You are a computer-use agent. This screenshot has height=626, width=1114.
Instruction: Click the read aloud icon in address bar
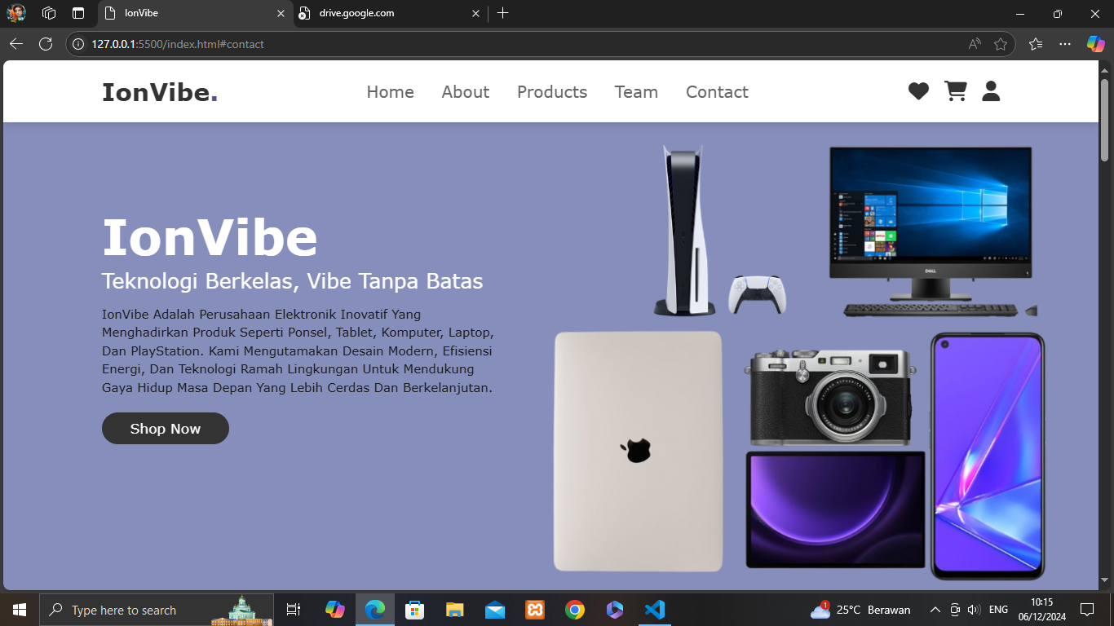(x=975, y=44)
